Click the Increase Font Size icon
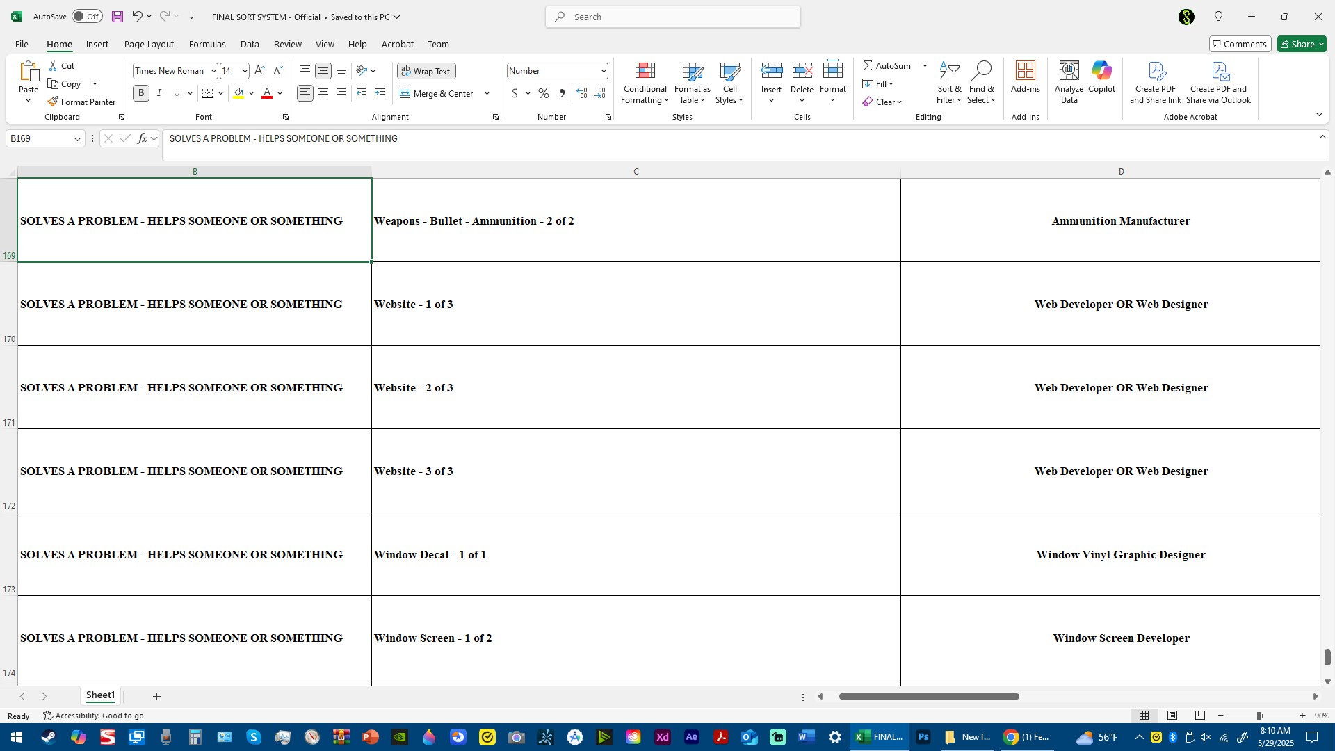 click(259, 71)
